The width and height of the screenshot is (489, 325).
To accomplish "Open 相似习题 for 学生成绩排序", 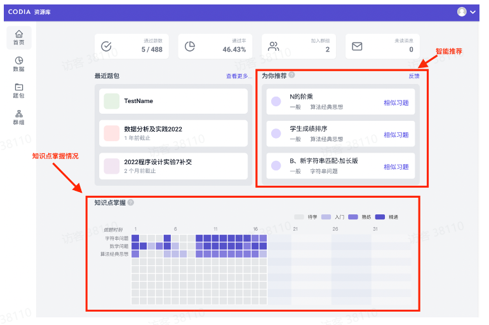I will 396,134.
